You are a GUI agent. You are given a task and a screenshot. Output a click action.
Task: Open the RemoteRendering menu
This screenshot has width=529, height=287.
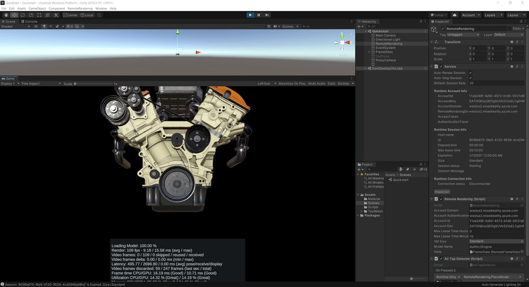[80, 8]
